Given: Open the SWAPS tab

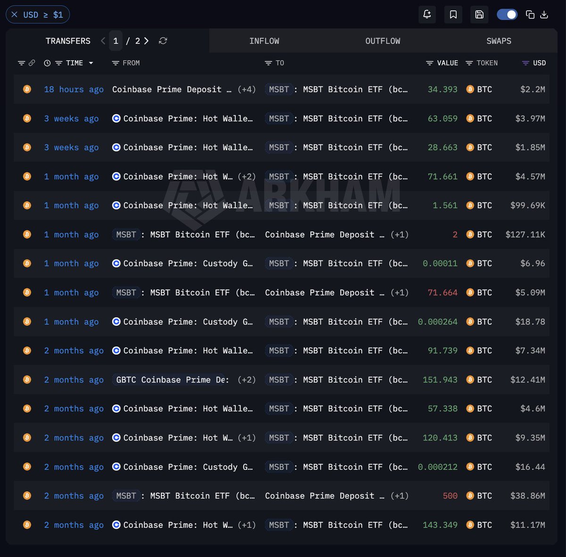Looking at the screenshot, I should pos(499,41).
